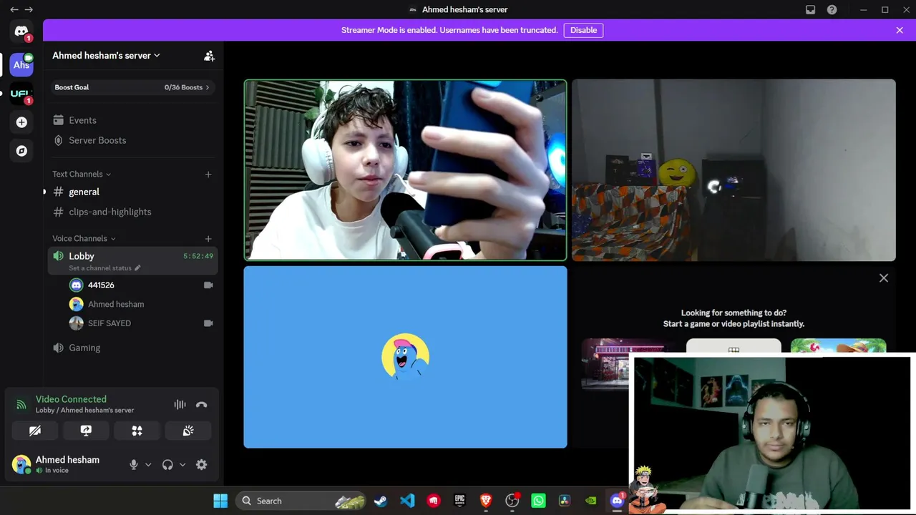This screenshot has width=916, height=515.
Task: Go back with the title bar back arrow
Action: tap(14, 9)
